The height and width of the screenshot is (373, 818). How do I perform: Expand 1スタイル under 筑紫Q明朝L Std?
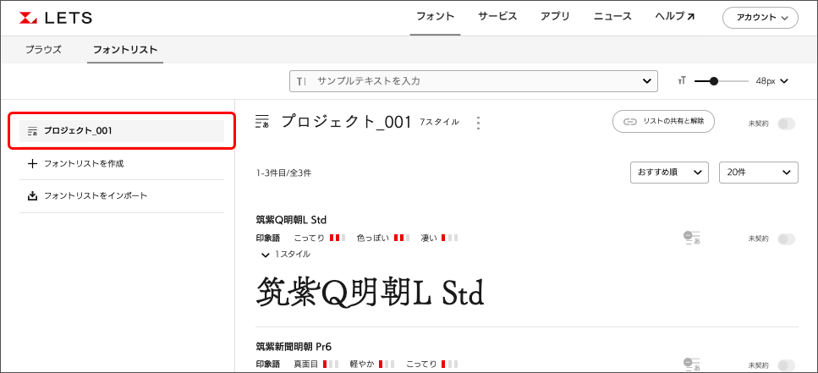pos(286,255)
